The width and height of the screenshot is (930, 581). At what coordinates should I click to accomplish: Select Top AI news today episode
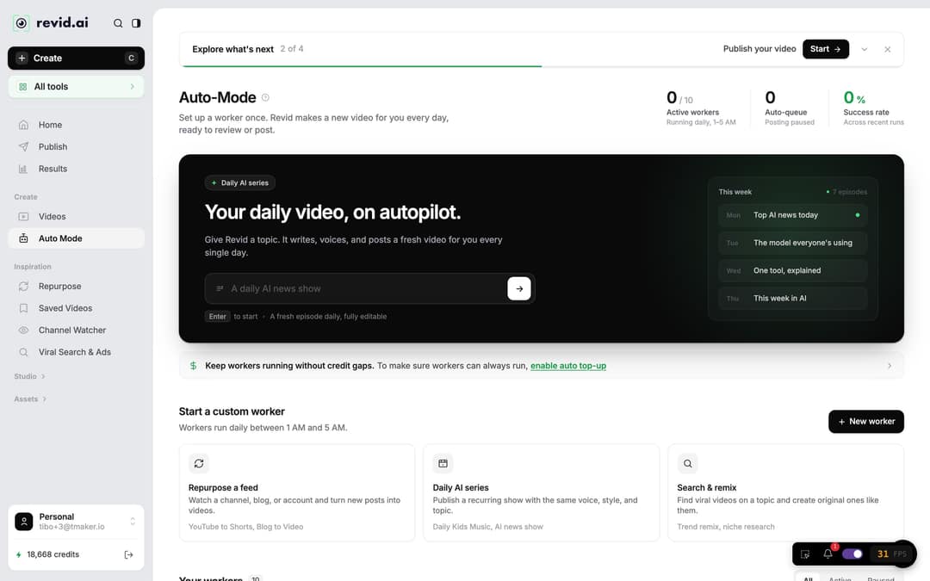pyautogui.click(x=792, y=215)
